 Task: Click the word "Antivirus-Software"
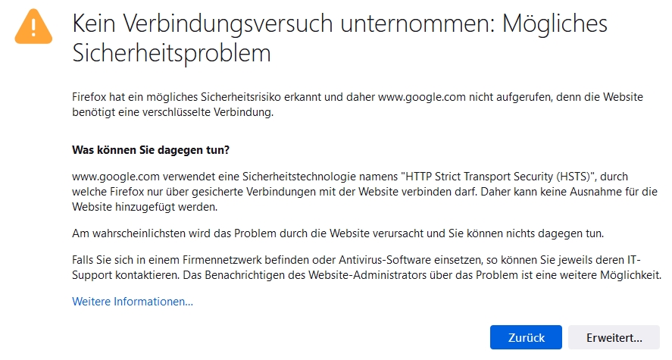364,259
